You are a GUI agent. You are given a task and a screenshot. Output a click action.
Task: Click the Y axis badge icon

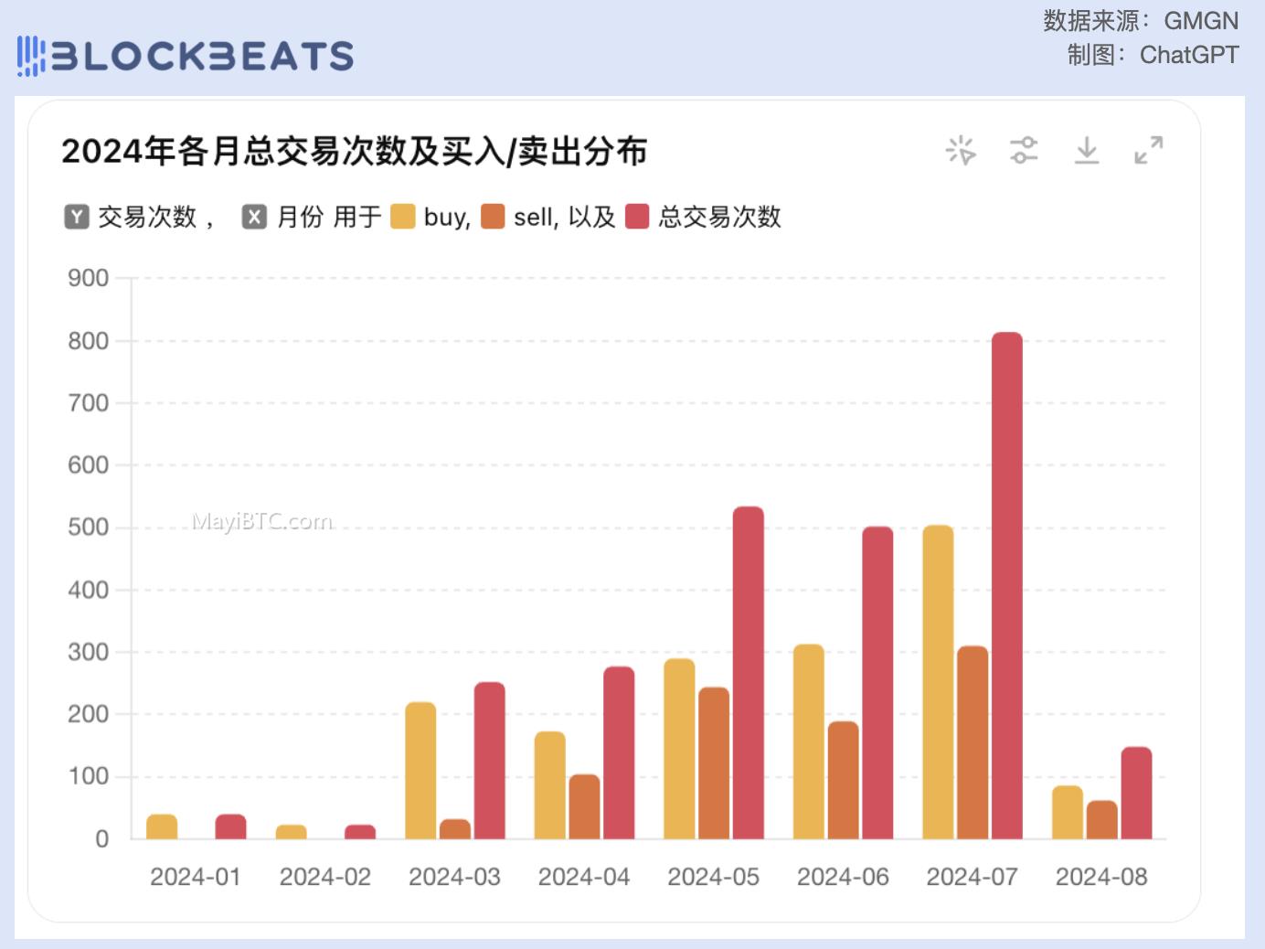pos(77,217)
